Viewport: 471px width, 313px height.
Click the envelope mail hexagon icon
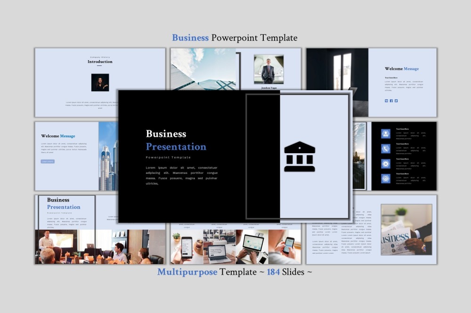click(386, 164)
